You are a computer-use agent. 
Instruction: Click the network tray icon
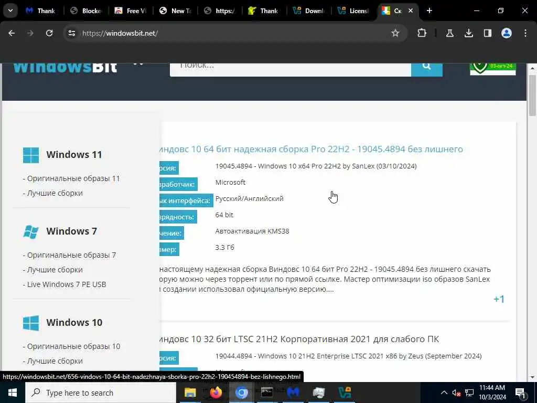pyautogui.click(x=469, y=393)
